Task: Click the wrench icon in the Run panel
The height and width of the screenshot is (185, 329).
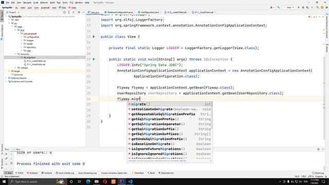Action: point(6,159)
